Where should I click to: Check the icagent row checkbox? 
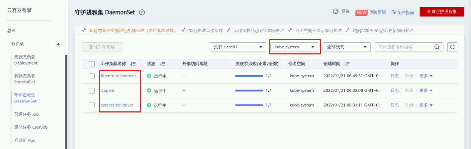[92, 91]
